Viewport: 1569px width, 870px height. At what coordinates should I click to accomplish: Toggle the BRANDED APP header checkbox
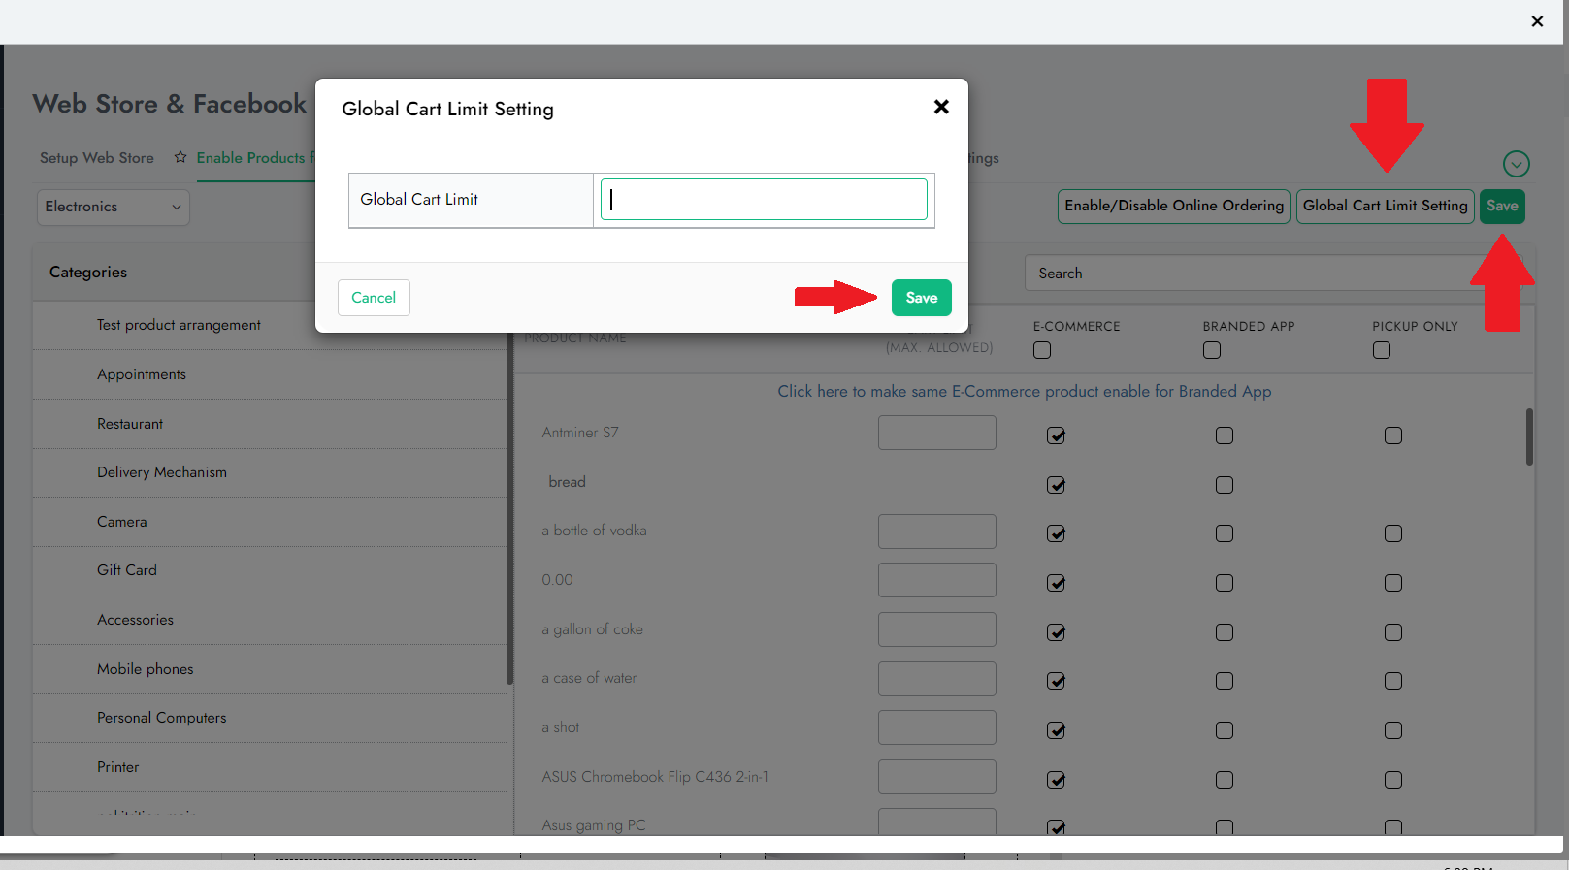click(x=1212, y=350)
